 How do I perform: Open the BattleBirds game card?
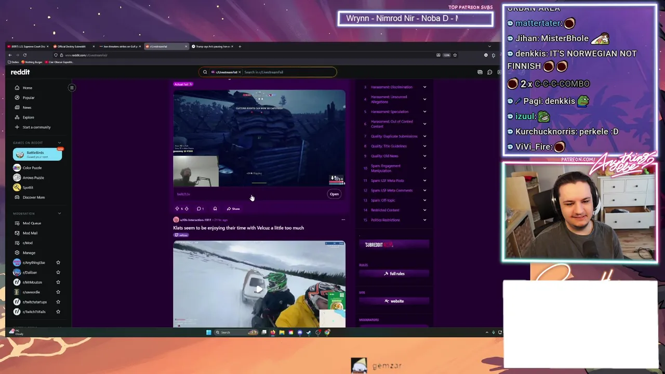point(37,154)
